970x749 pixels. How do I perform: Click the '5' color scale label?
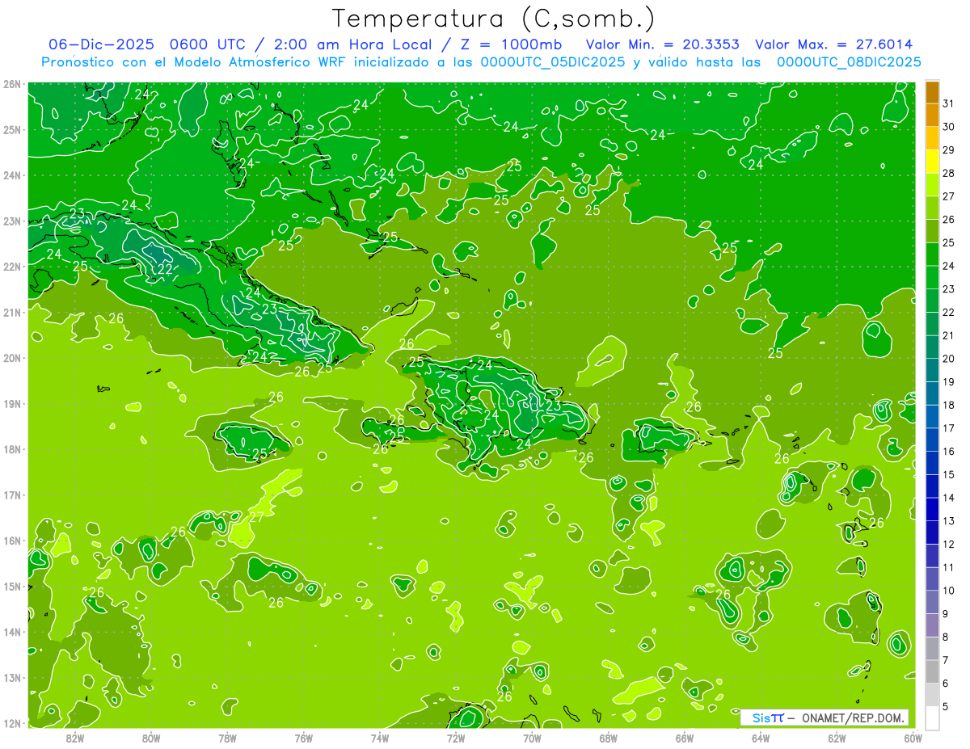[946, 706]
